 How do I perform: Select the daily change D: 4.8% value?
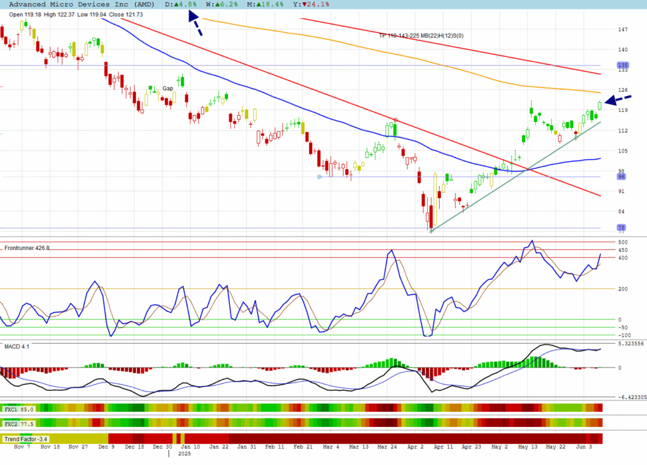pyautogui.click(x=181, y=4)
